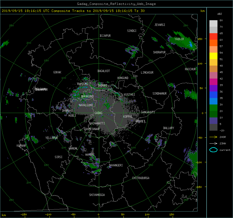Click the DAVANGERI city label
The width and height of the screenshot is (233, 218).
coord(116,165)
